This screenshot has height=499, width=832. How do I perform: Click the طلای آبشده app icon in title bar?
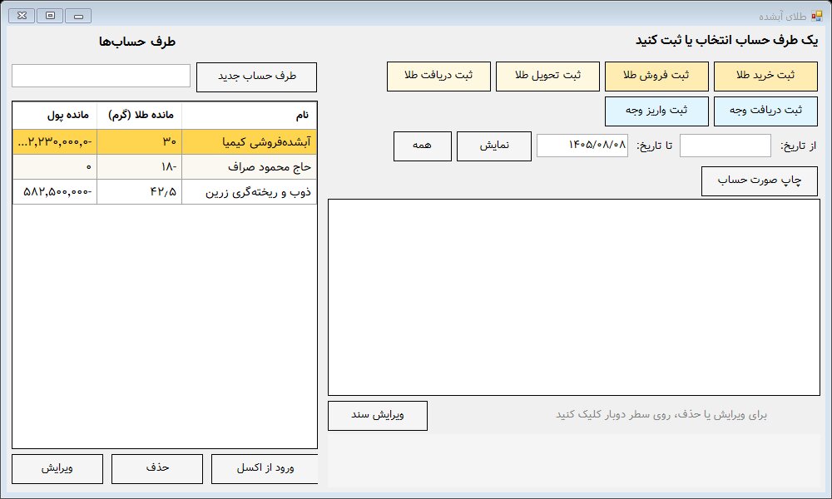coord(817,17)
